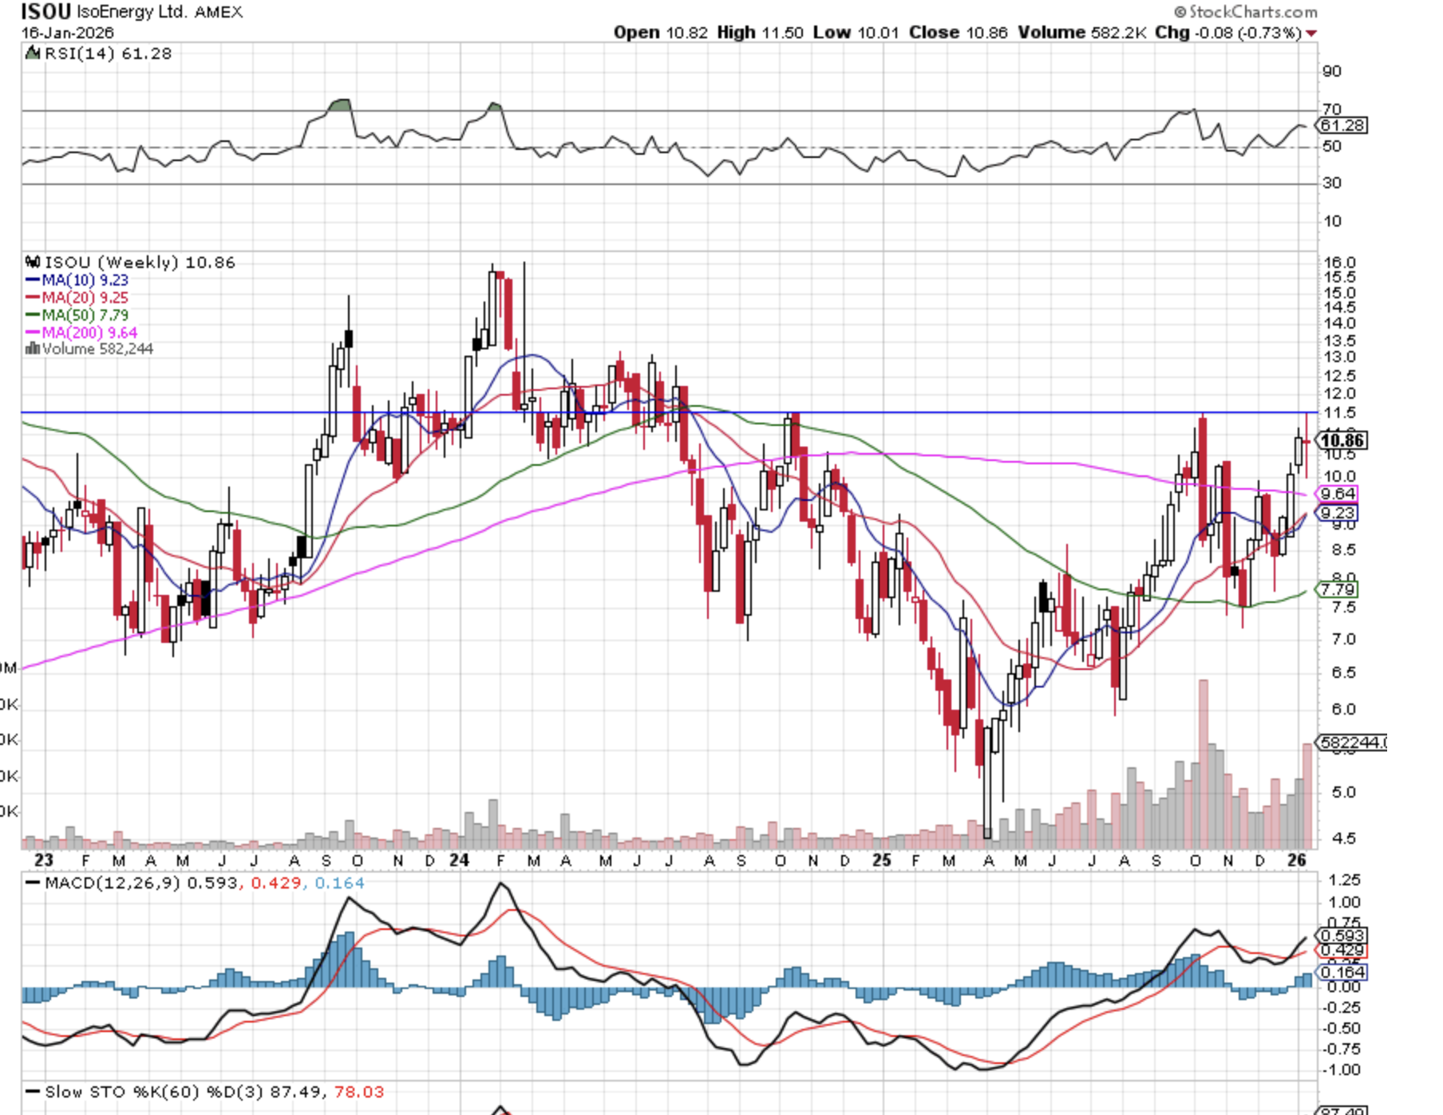Viewport: 1443px width, 1115px height.
Task: Click the RSI(14) indicator icon
Action: (x=33, y=53)
